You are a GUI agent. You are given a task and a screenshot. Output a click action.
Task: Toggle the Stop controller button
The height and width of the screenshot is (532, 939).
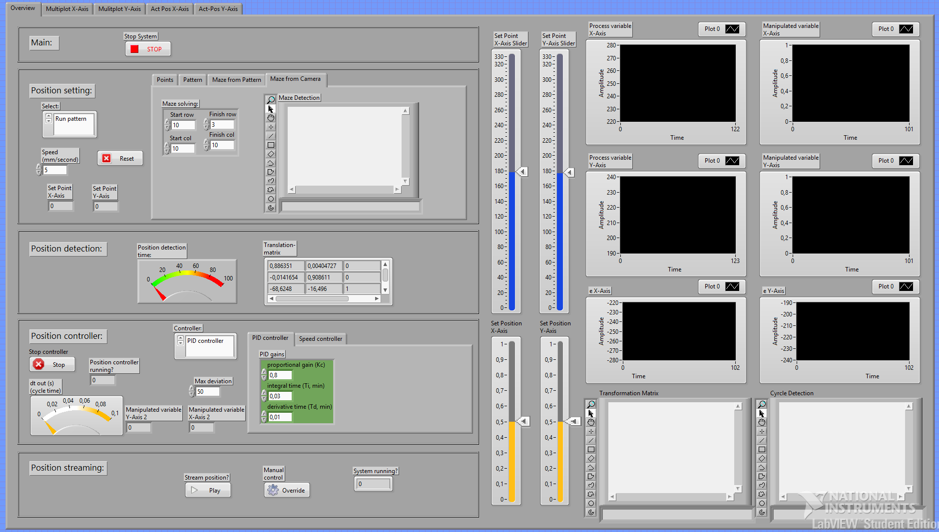point(52,364)
